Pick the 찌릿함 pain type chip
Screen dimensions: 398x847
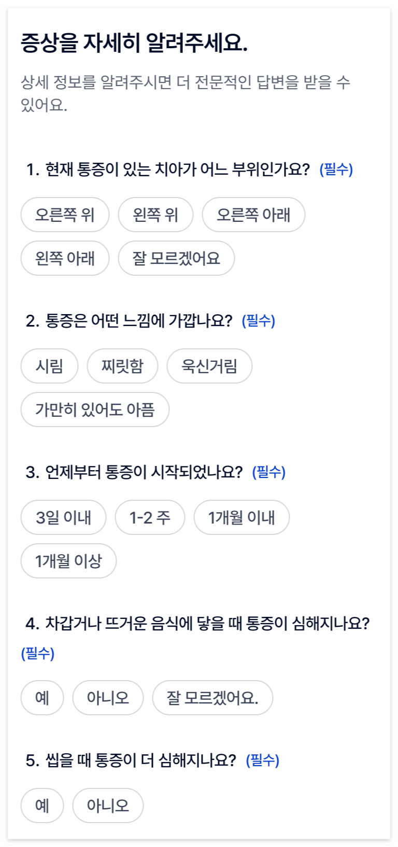click(x=122, y=366)
